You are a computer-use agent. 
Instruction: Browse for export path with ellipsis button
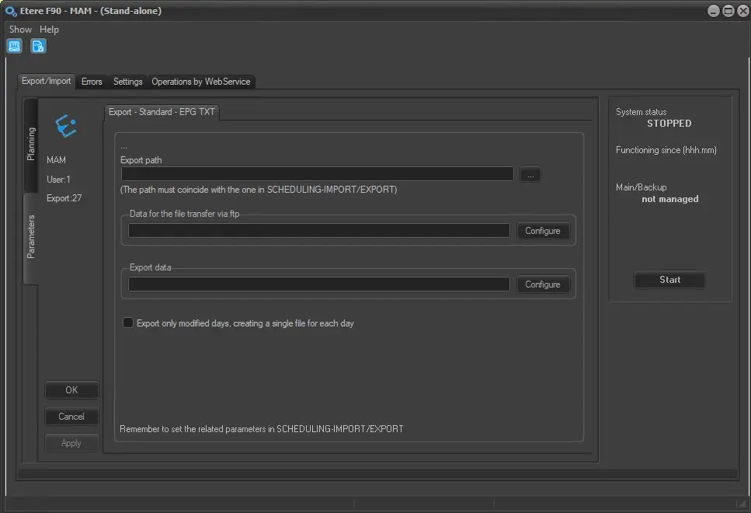click(530, 175)
